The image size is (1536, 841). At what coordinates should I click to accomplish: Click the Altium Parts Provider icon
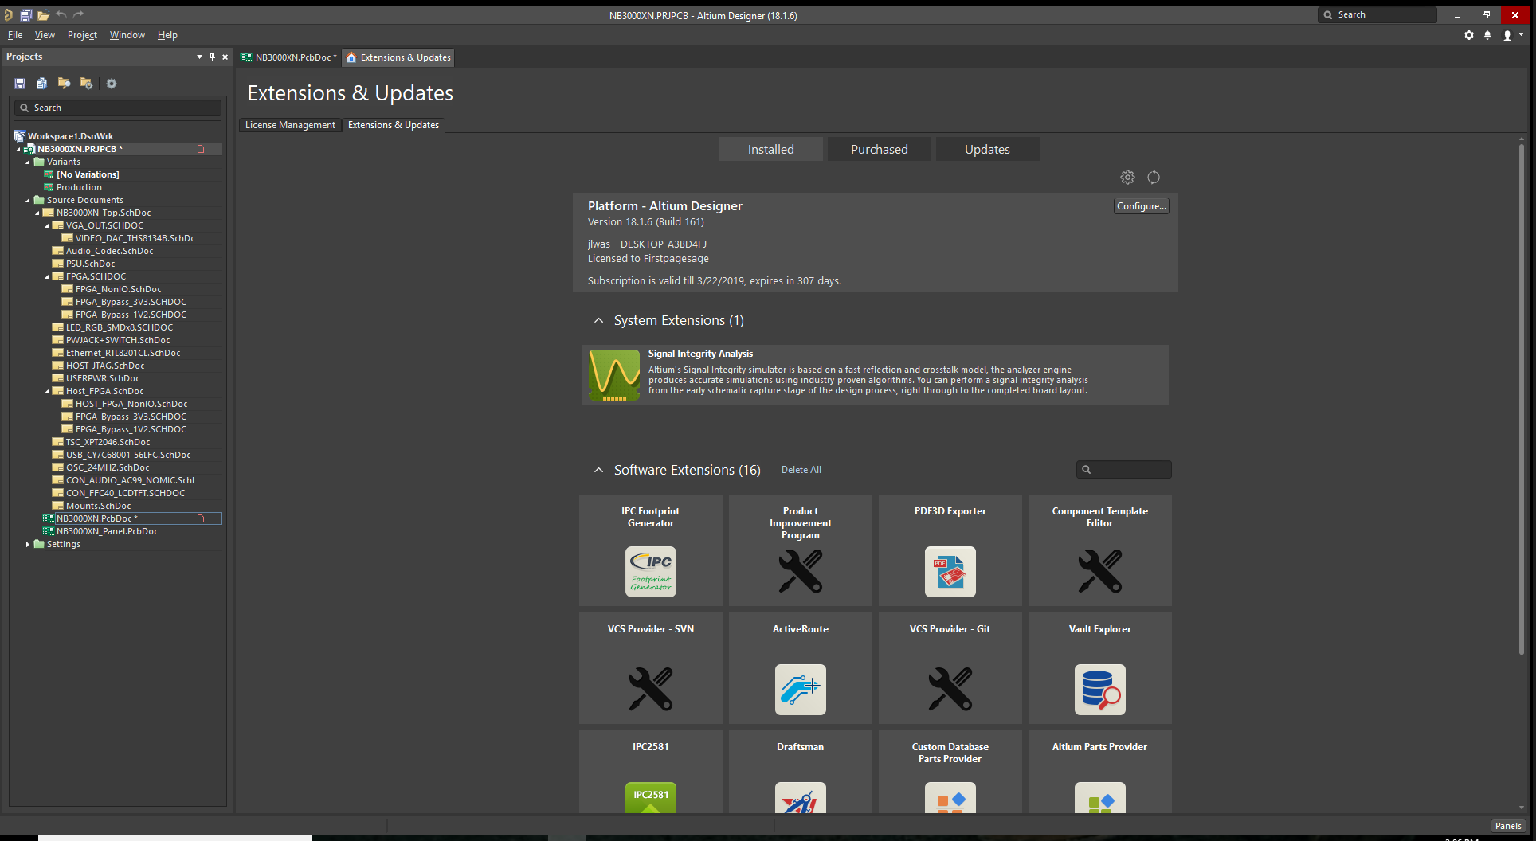[1100, 797]
